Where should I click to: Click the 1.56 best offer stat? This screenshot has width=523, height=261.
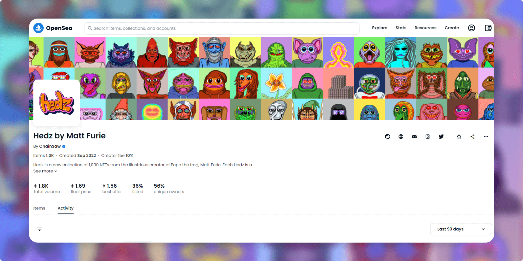[x=112, y=188]
